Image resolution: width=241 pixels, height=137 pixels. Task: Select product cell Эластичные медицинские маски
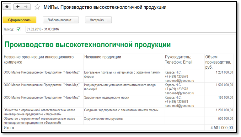tap(124, 102)
